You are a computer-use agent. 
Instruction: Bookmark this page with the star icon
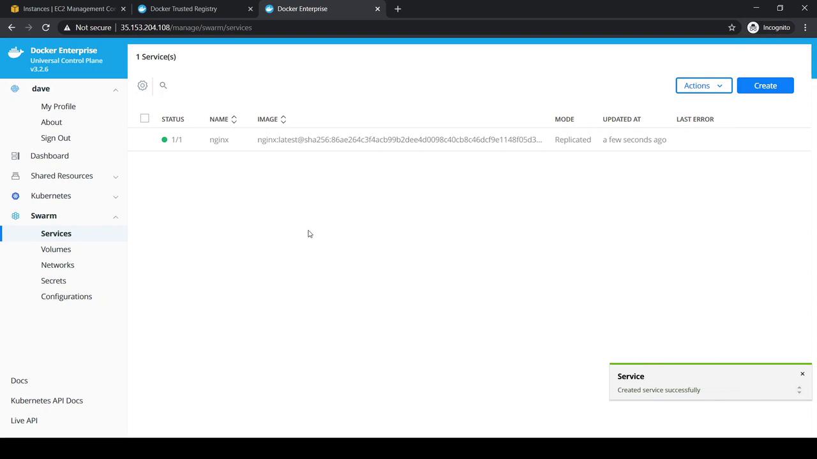coord(731,27)
